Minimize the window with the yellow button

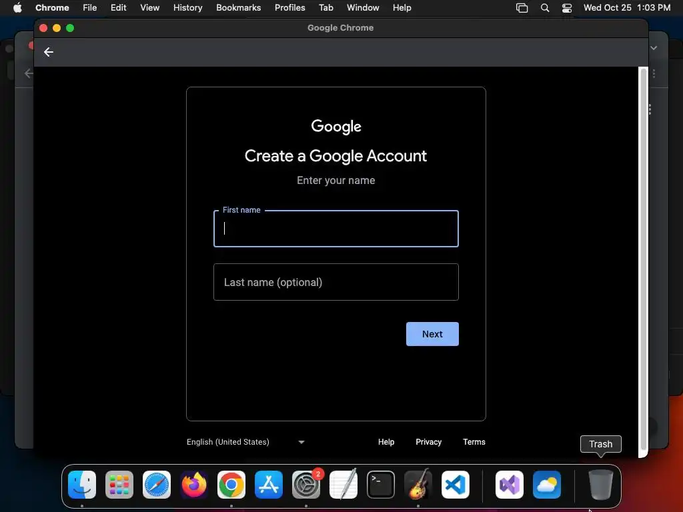click(57, 28)
